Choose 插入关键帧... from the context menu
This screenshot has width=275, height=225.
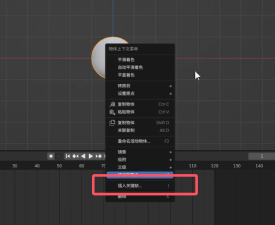point(140,186)
